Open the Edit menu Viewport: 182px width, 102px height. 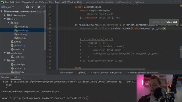12,2
